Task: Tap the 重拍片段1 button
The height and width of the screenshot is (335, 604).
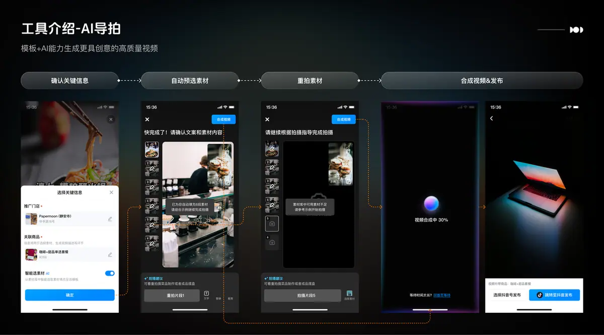Action: point(172,296)
